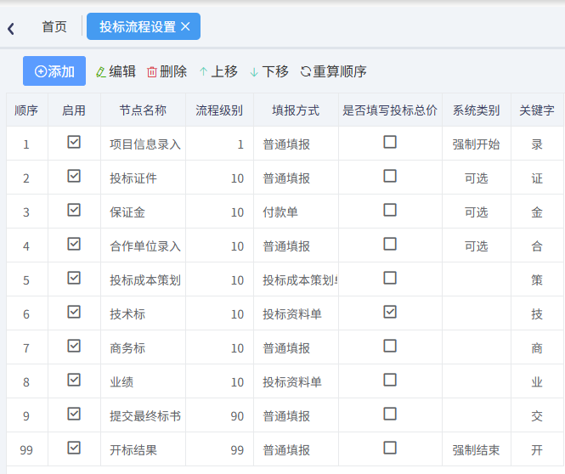Toggle 启用 checkbox for 项目信息录入
The height and width of the screenshot is (474, 565).
tap(74, 142)
